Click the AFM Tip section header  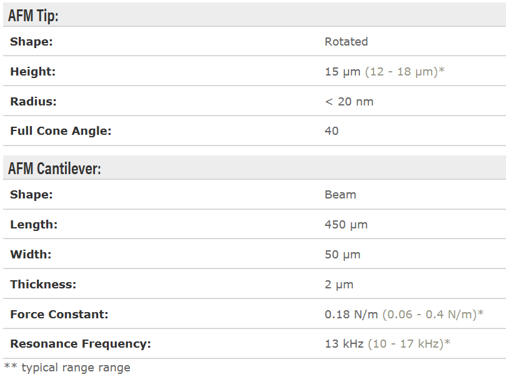[33, 16]
